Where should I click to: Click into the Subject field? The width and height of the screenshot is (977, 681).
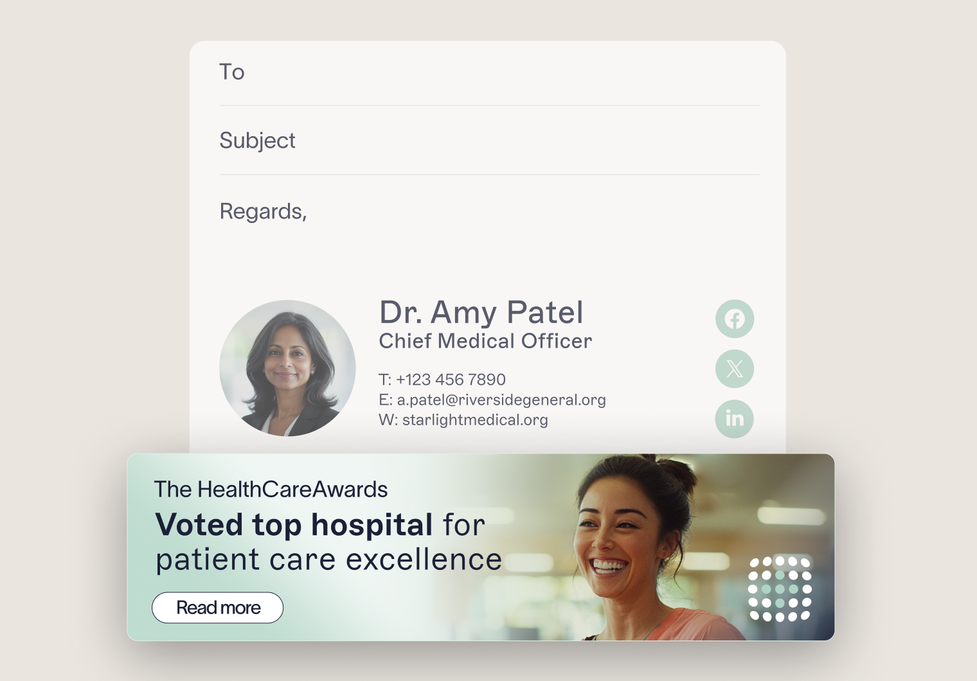489,141
